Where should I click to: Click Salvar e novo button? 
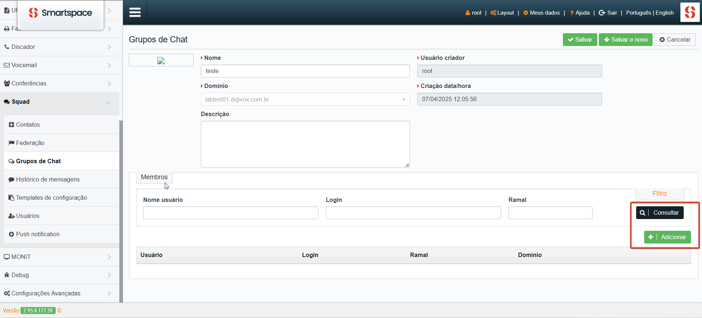[x=626, y=39]
